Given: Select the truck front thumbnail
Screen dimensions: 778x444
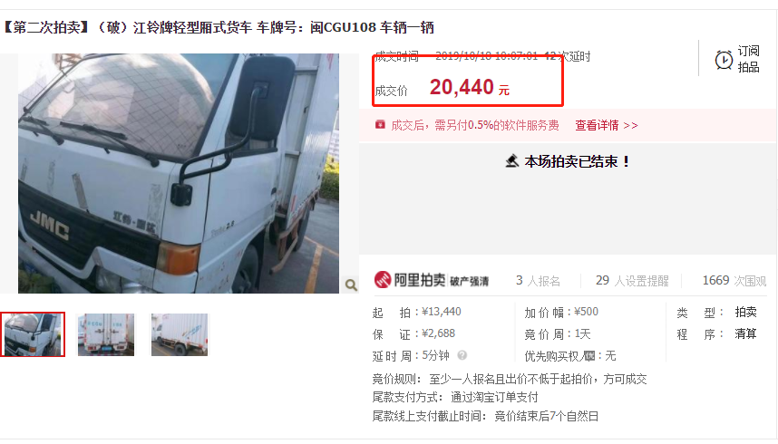Looking at the screenshot, I should pyautogui.click(x=33, y=334).
